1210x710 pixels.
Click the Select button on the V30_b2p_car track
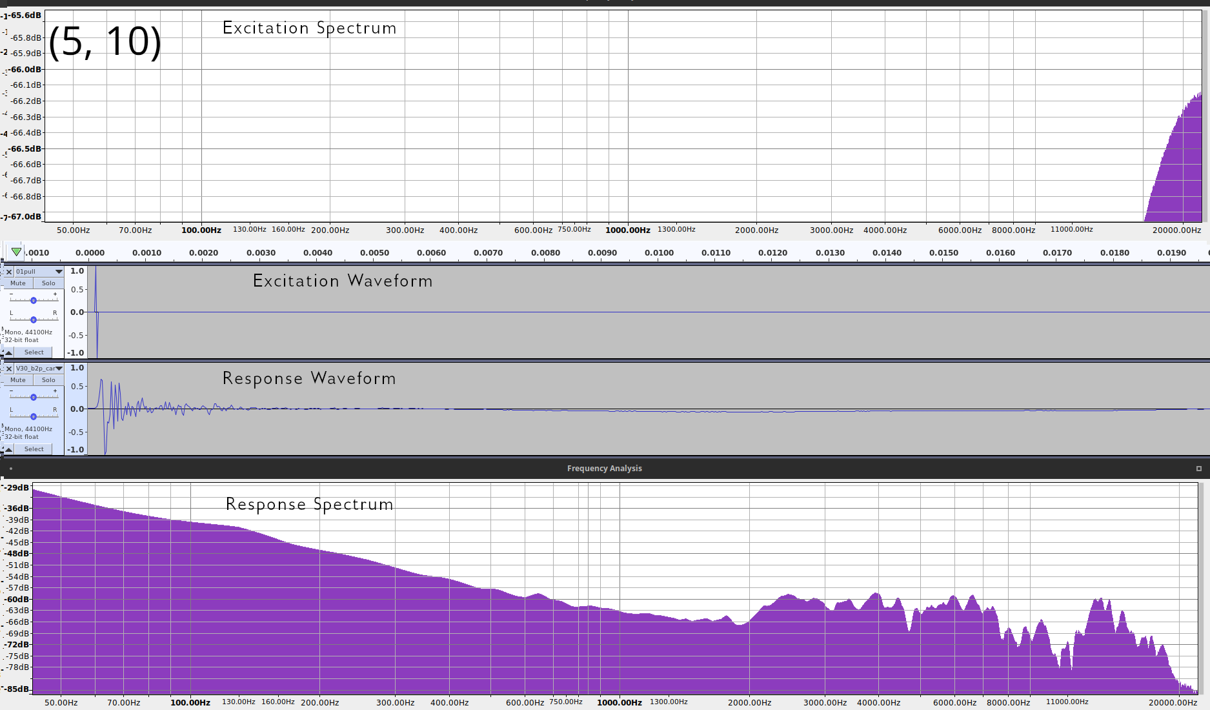coord(34,449)
